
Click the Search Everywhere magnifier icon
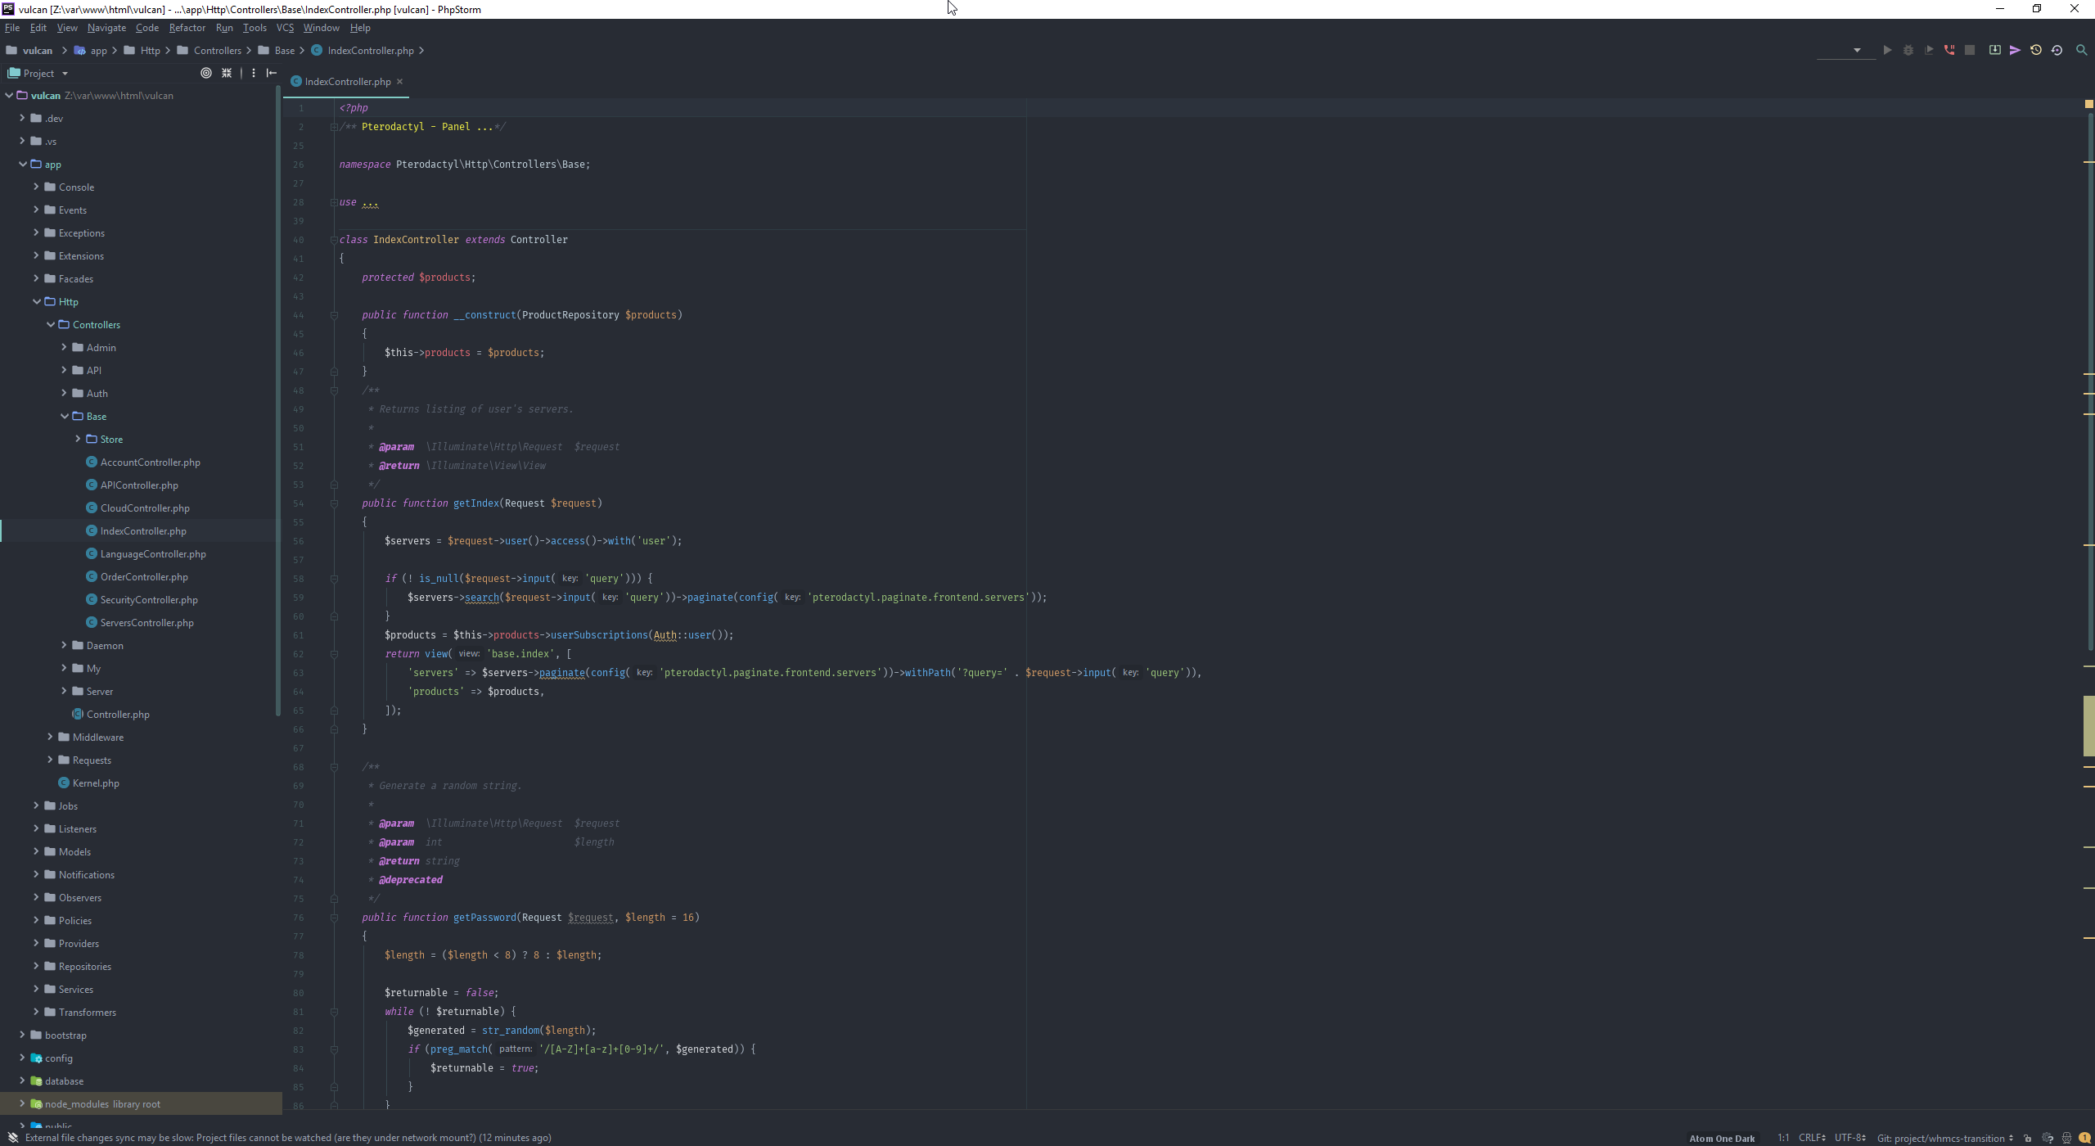click(x=2081, y=50)
